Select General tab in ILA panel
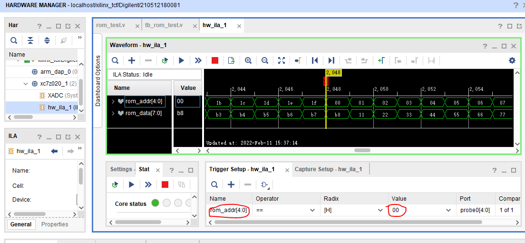 [21, 224]
